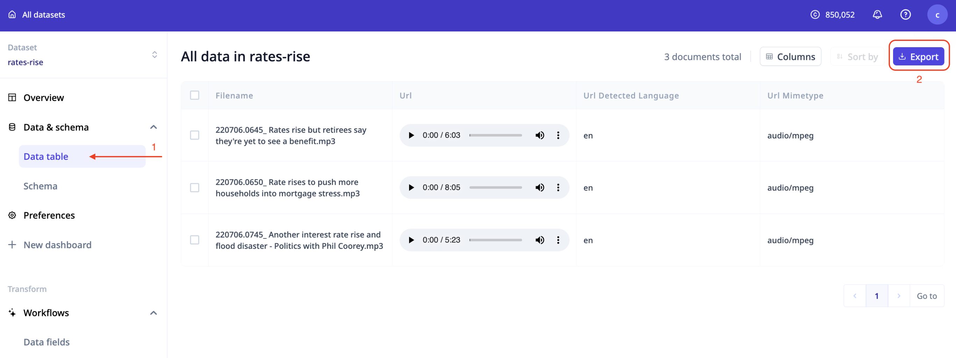The height and width of the screenshot is (358, 956).
Task: Click the Filename column header
Action: point(234,95)
